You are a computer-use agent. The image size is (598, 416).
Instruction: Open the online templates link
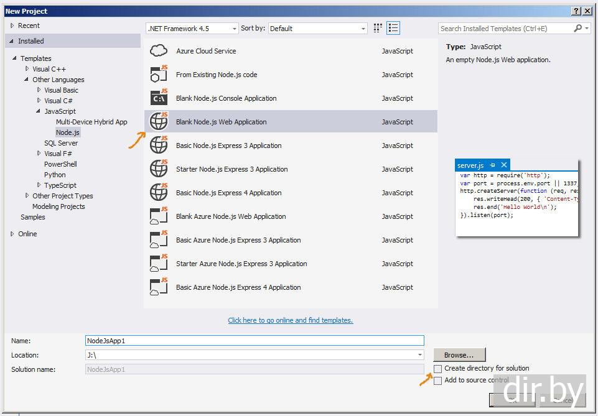[290, 320]
